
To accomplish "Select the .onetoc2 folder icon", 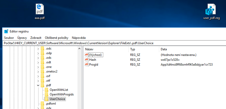I will click(x=42, y=72).
